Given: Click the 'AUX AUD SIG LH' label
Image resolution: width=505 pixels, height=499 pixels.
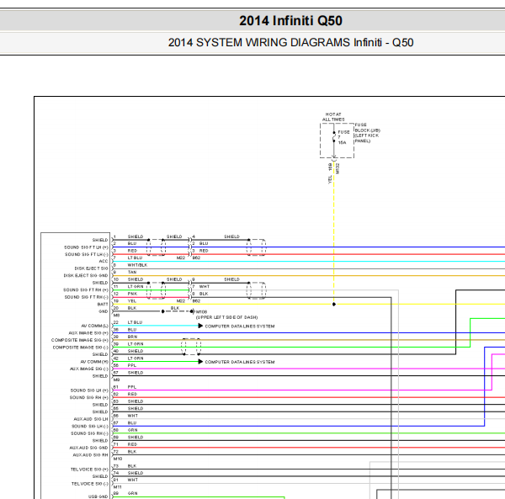Looking at the screenshot, I should (91, 419).
